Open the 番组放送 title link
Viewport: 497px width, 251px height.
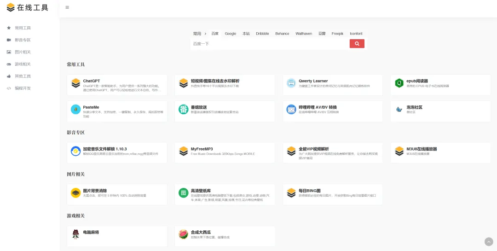[199, 107]
